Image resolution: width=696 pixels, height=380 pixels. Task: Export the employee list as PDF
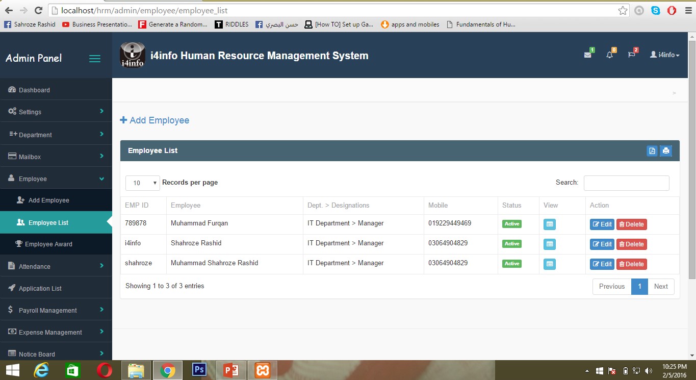(652, 150)
